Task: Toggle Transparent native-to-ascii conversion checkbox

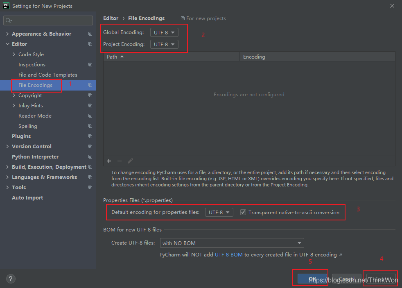Action: [243, 212]
